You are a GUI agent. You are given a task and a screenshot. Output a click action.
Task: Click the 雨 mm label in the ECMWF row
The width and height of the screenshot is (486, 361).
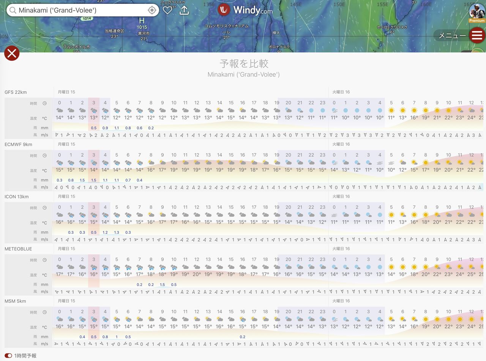(x=41, y=180)
